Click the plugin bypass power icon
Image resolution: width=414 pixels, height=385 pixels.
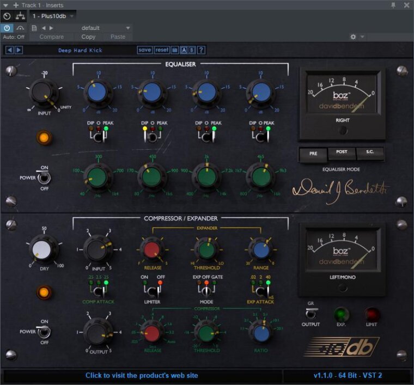tap(7, 28)
